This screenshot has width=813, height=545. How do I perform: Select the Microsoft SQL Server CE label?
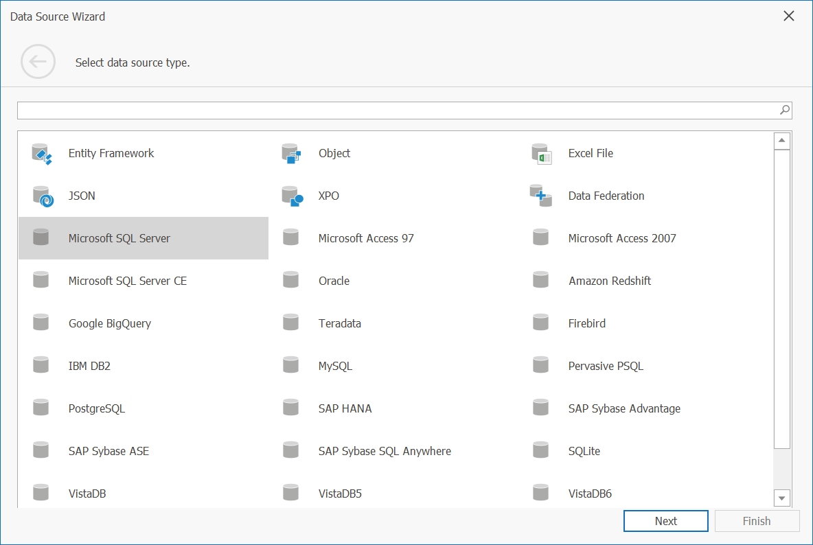pyautogui.click(x=128, y=281)
